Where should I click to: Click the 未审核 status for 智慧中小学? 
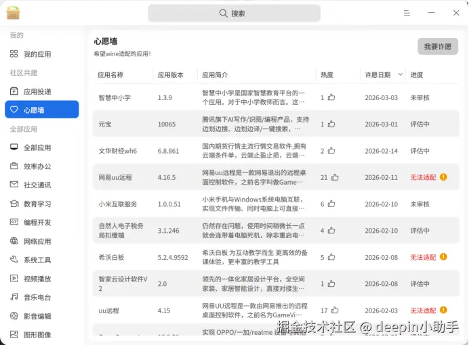pyautogui.click(x=420, y=97)
